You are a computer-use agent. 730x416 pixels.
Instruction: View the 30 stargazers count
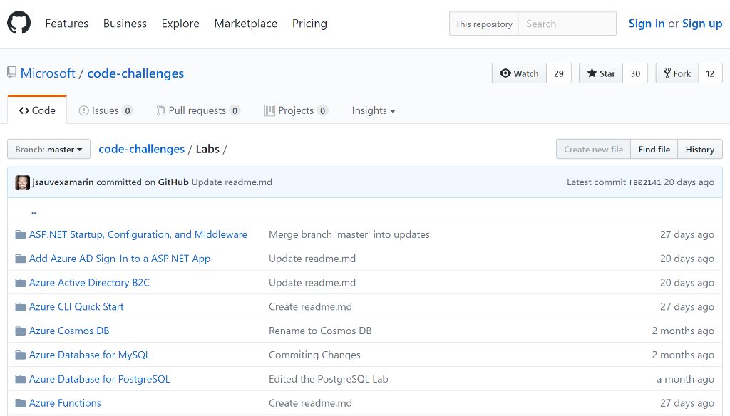pos(635,73)
